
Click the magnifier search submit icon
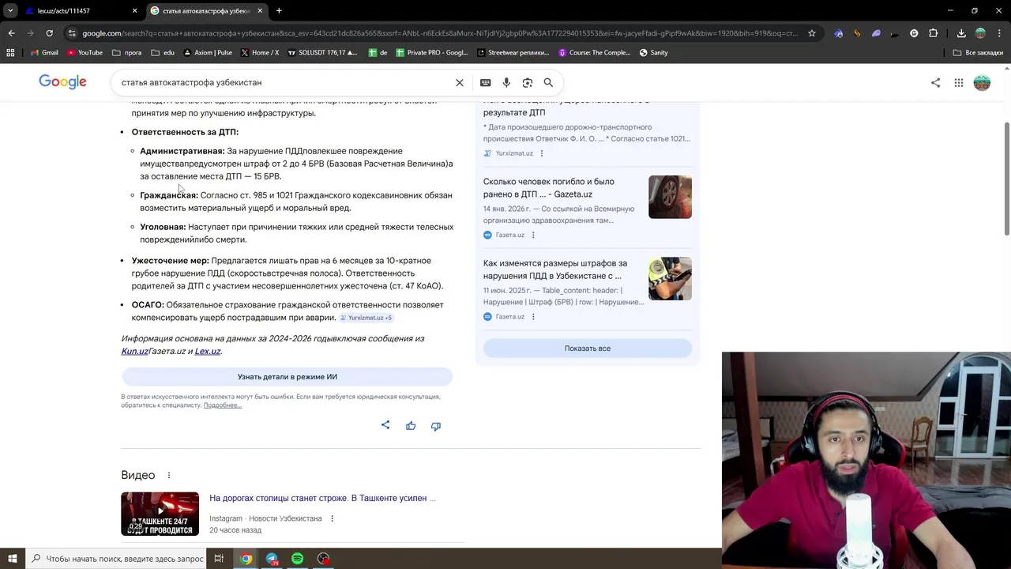tap(548, 82)
